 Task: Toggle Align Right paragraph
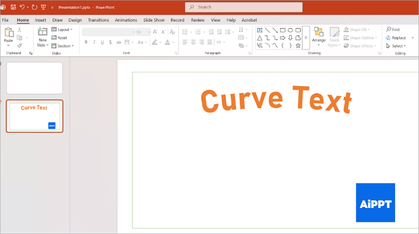pos(202,42)
